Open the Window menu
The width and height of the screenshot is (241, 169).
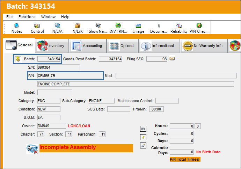(48, 17)
